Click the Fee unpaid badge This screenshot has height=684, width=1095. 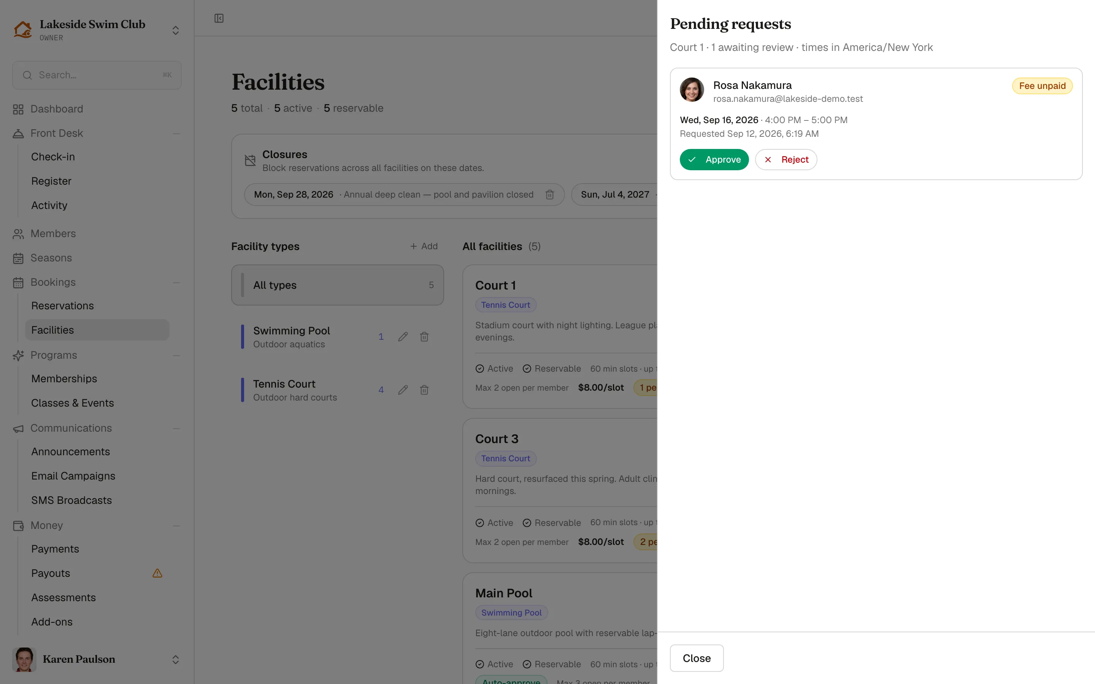point(1042,86)
